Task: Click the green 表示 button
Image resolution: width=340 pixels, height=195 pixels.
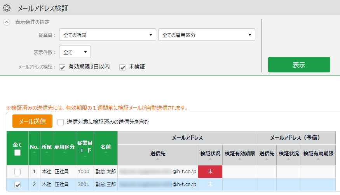Action: pyautogui.click(x=299, y=65)
